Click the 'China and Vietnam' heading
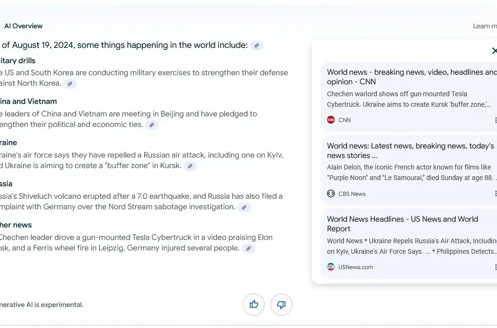 coord(28,102)
